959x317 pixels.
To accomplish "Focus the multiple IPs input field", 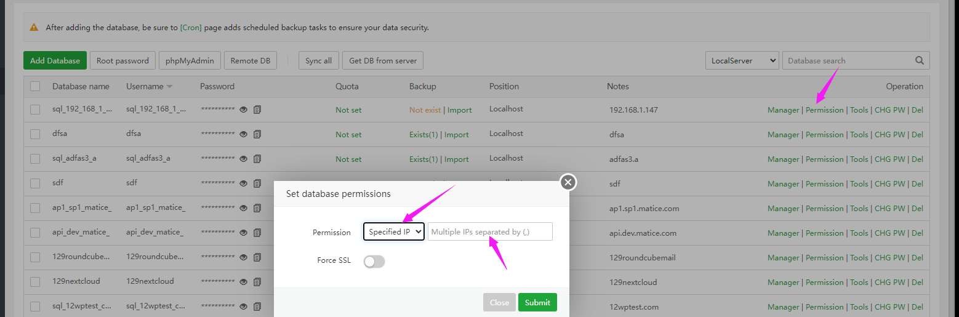I will click(x=490, y=232).
